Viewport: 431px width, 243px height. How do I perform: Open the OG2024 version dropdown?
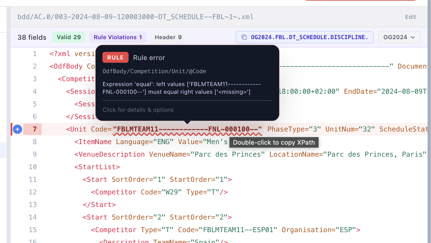pos(399,37)
